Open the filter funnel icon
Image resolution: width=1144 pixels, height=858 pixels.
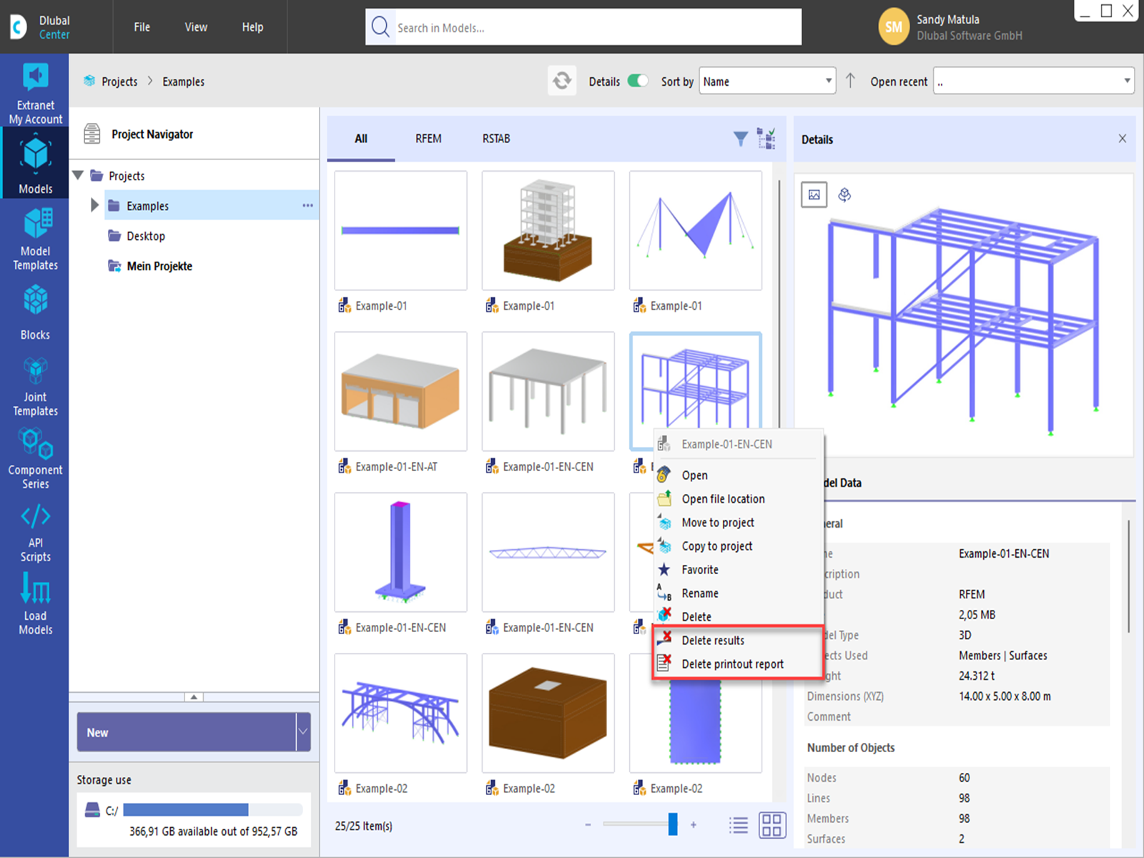click(741, 139)
